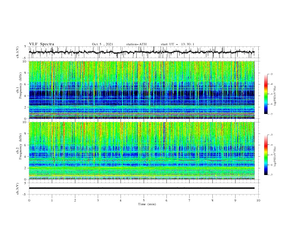Click the "ch.1(V)" waveform axis label
This screenshot has width=291, height=225.
tap(18, 52)
